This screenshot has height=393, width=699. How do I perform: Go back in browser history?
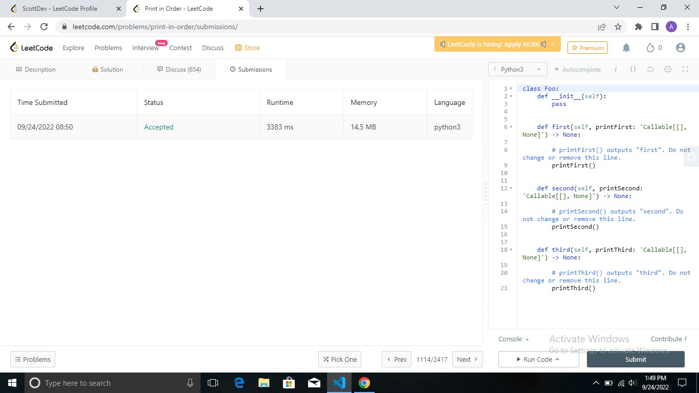coord(11,27)
